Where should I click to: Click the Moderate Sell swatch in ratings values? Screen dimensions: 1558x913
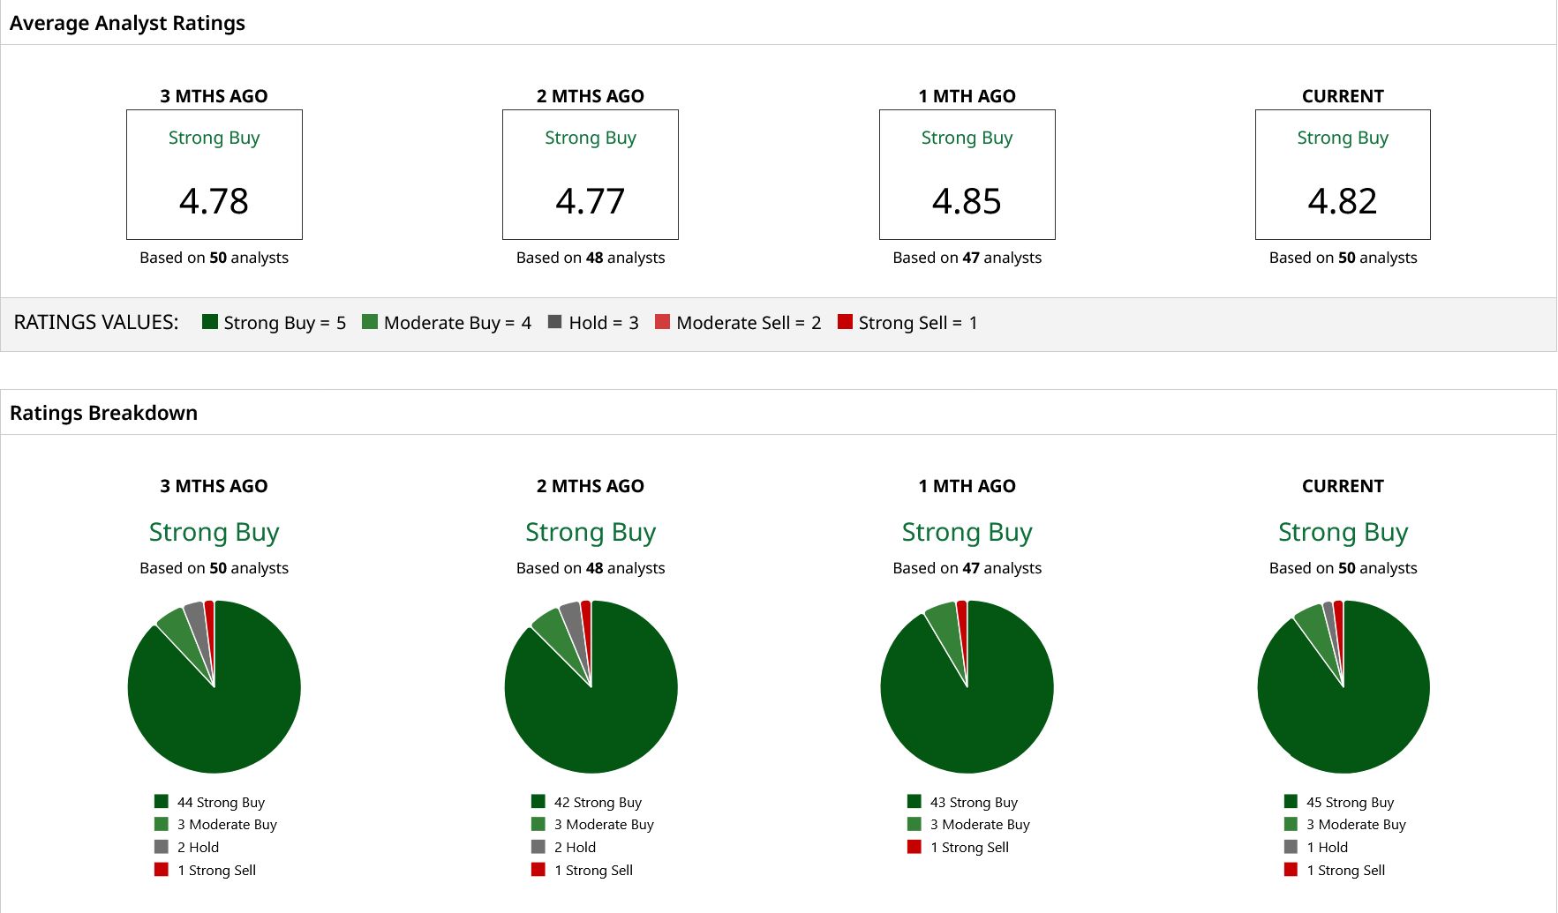pos(662,321)
